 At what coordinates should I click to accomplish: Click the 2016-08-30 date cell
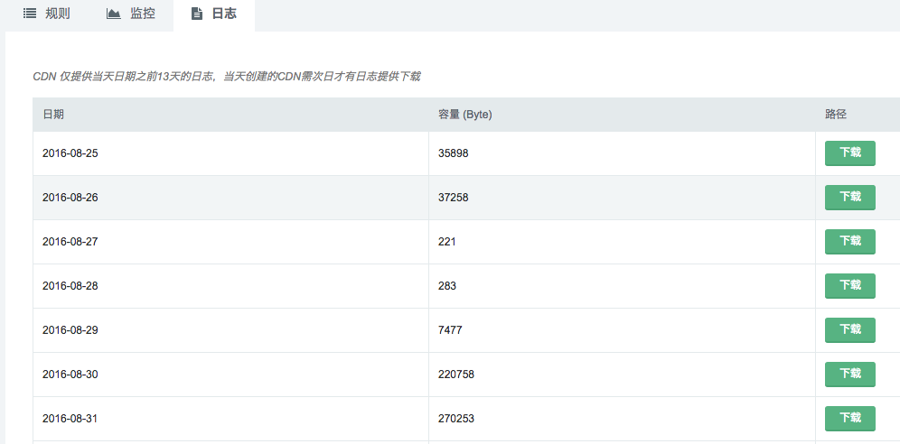[x=70, y=375]
